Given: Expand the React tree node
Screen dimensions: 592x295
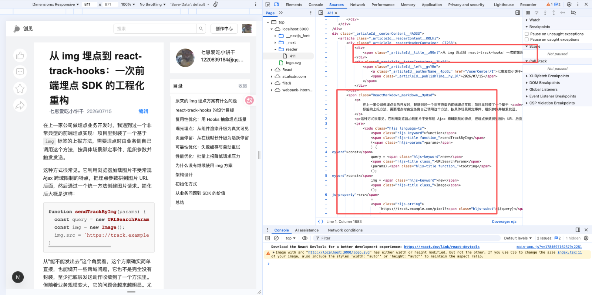Looking at the screenshot, I should pos(272,70).
